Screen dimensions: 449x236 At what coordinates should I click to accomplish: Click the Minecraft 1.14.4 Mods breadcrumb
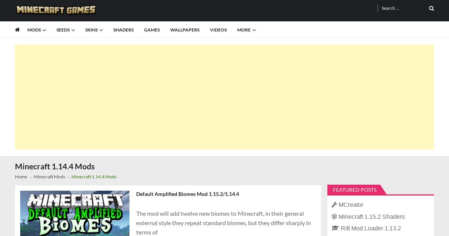(x=94, y=177)
